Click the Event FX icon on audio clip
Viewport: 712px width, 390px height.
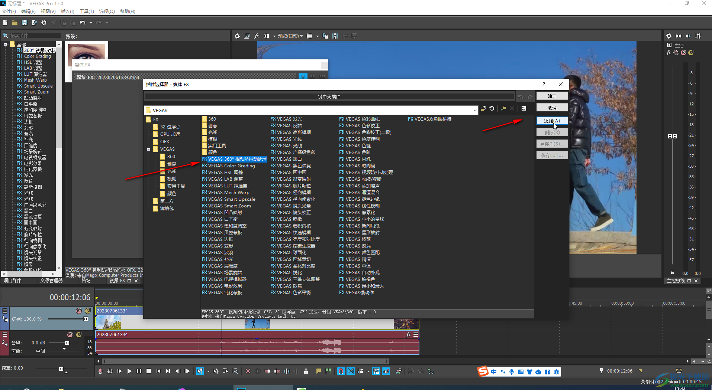[x=408, y=335]
